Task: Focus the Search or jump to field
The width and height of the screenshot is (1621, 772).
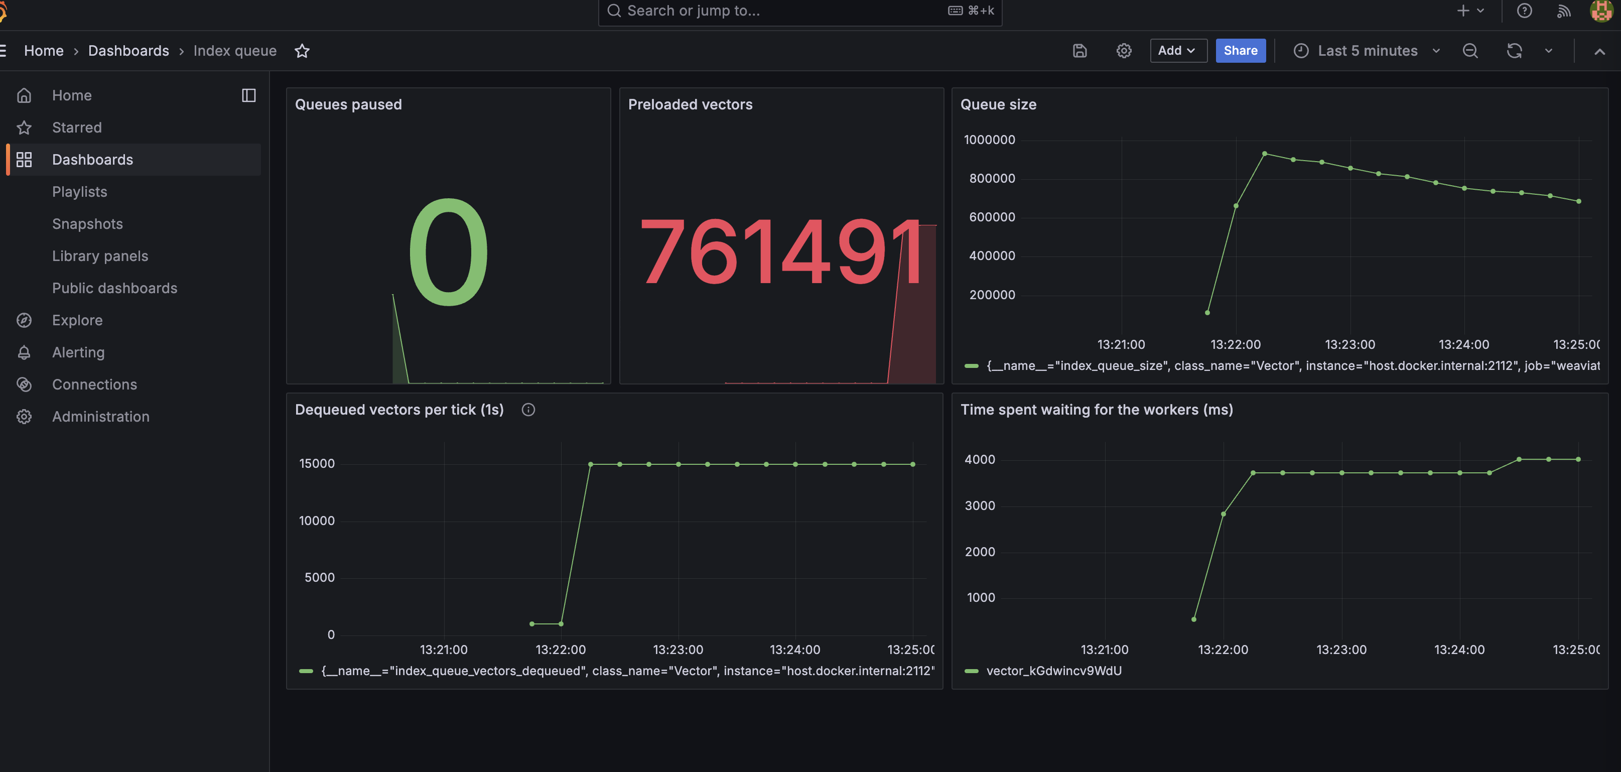Action: pos(800,11)
